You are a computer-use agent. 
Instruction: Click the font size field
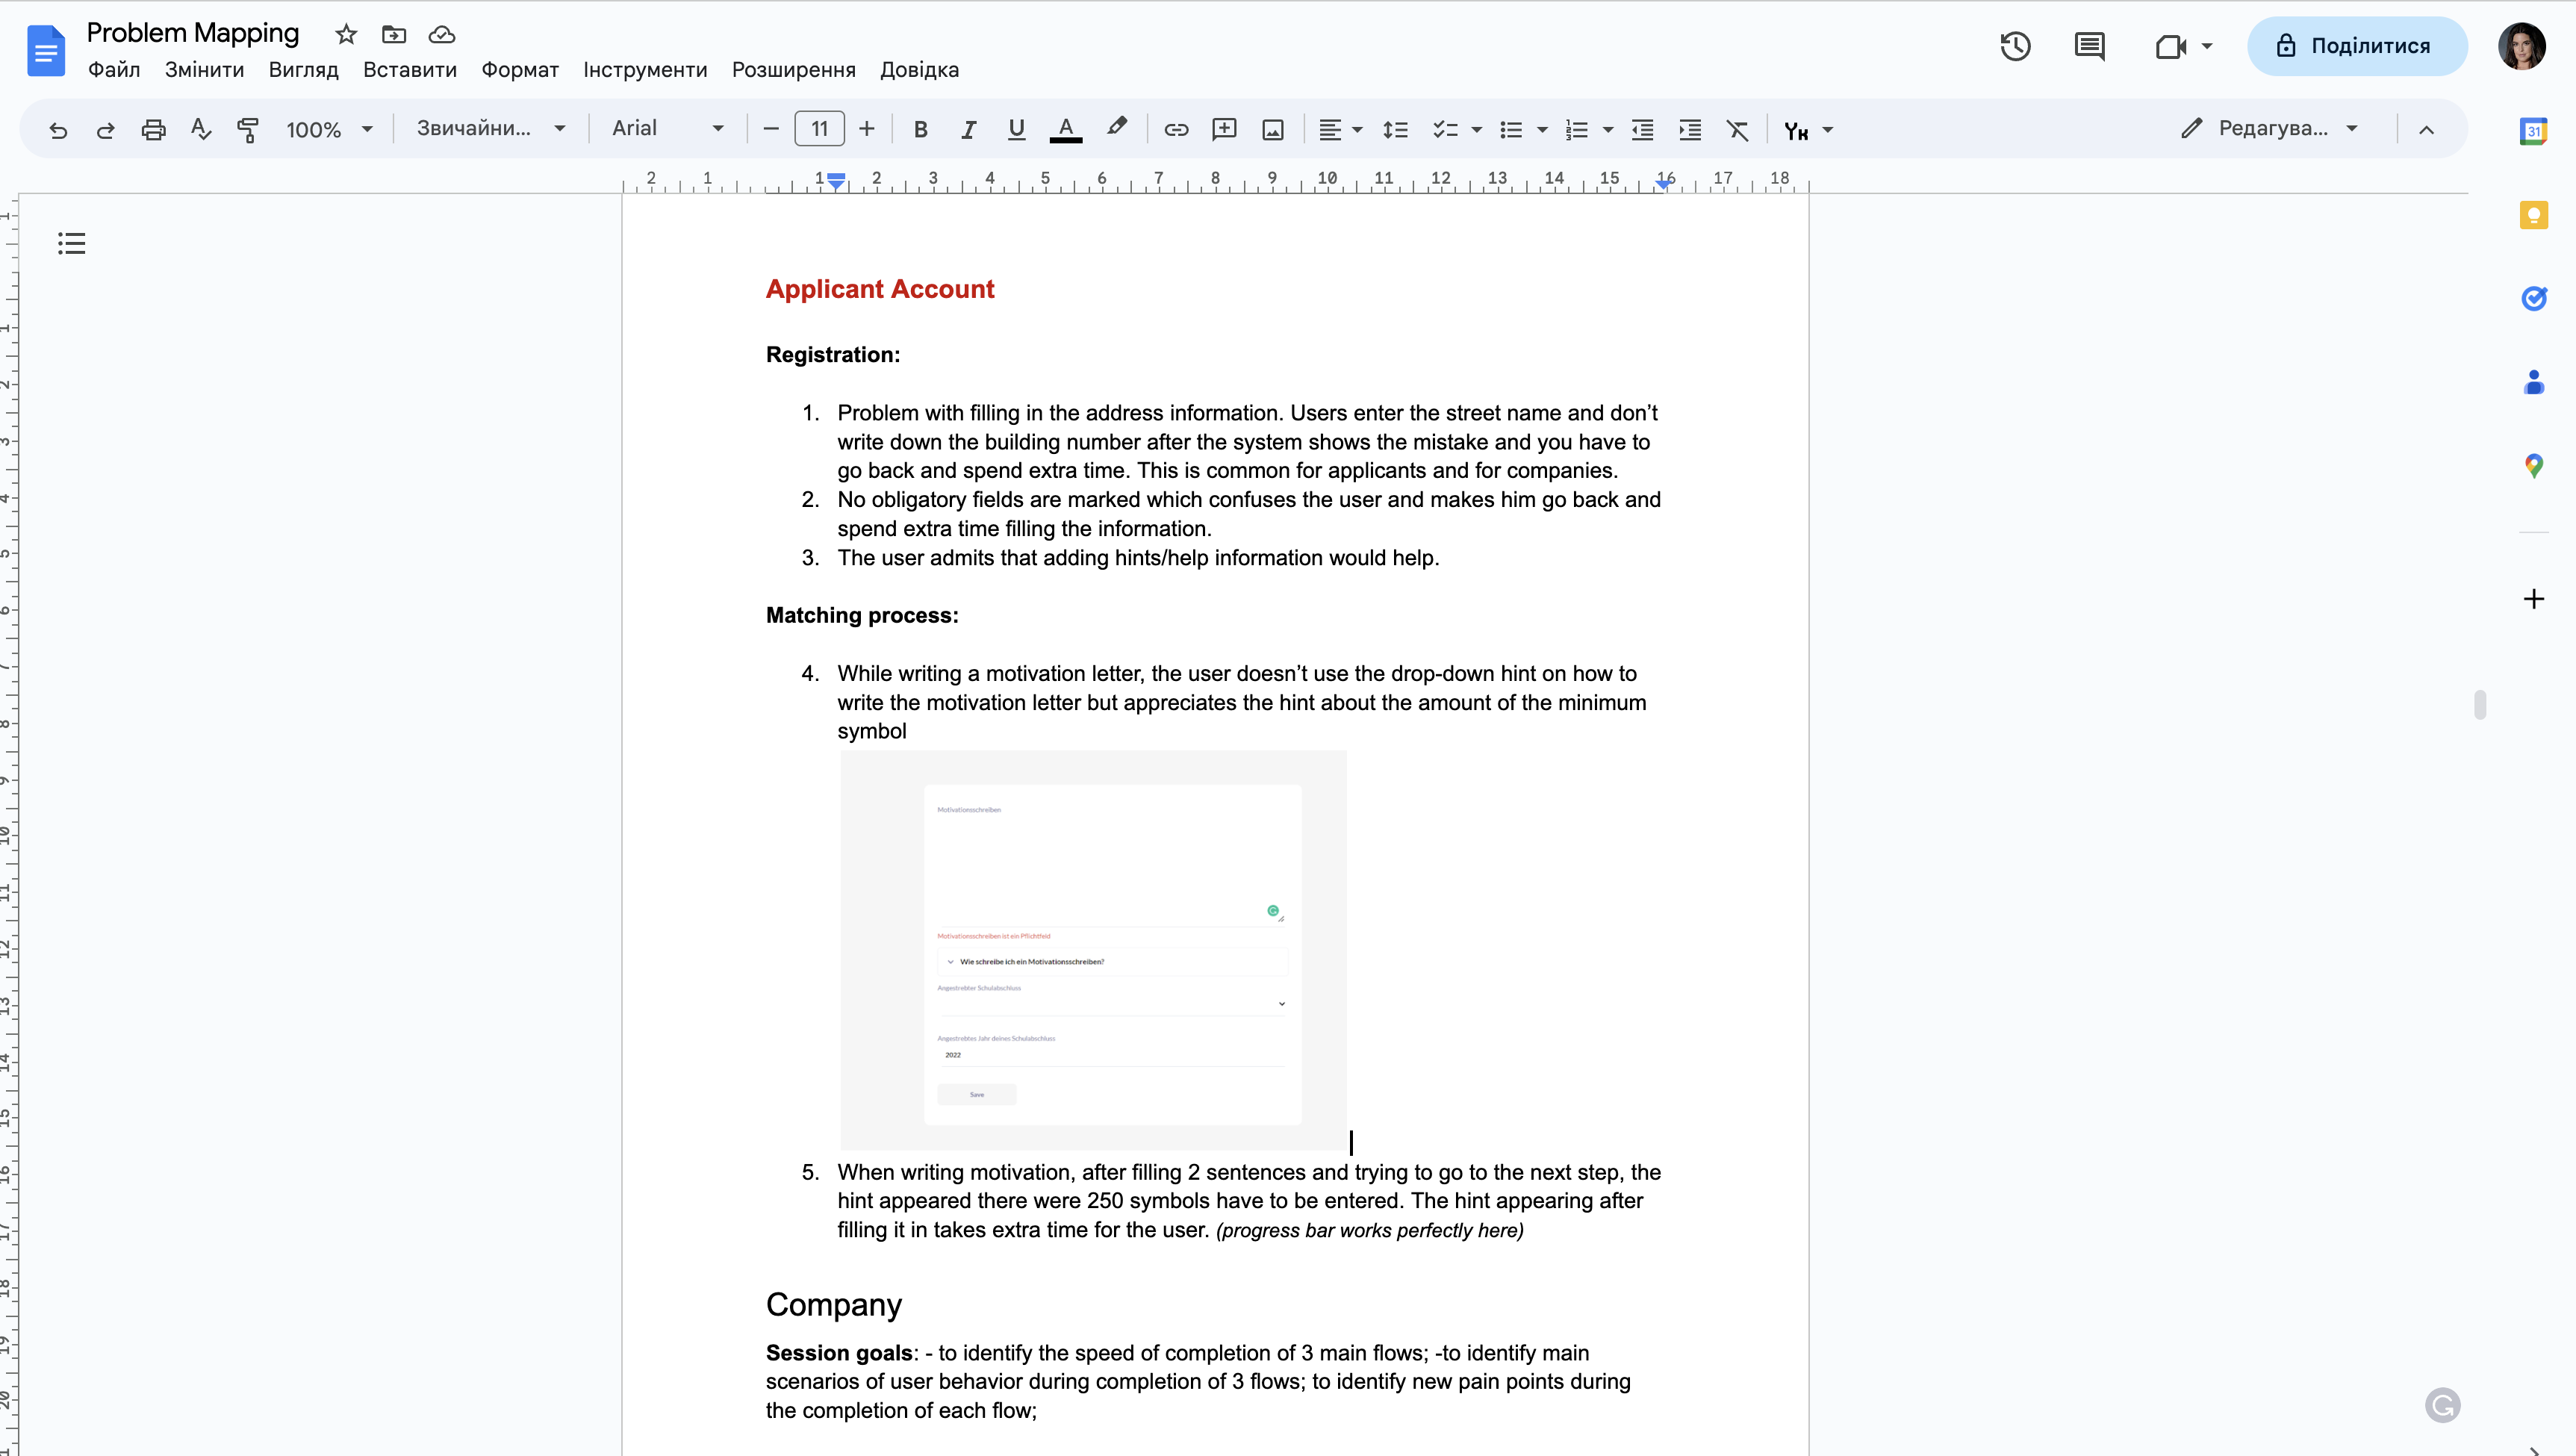coord(819,129)
